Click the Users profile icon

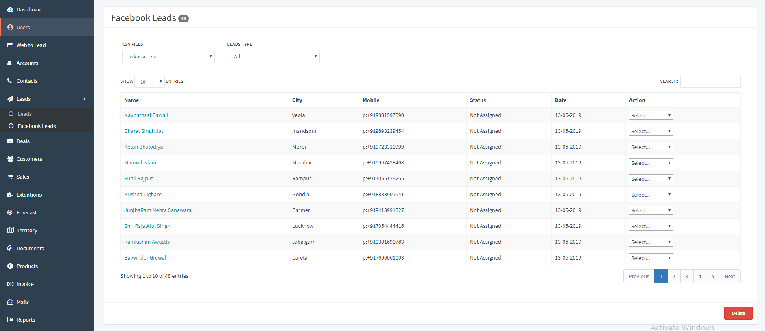click(10, 27)
